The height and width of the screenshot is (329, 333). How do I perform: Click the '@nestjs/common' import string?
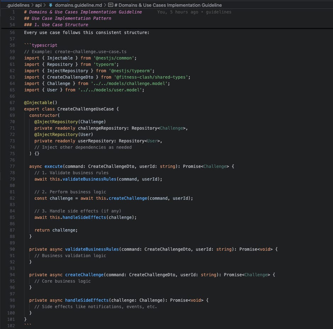[x=113, y=58]
